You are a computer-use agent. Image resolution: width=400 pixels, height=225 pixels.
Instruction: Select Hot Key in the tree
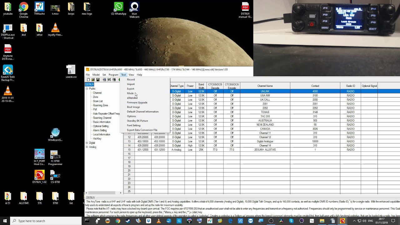click(x=97, y=139)
